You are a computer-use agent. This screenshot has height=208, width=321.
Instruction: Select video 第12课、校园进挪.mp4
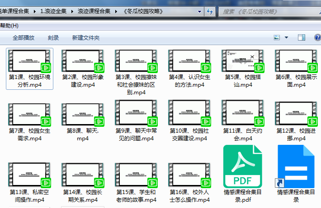click(296, 121)
